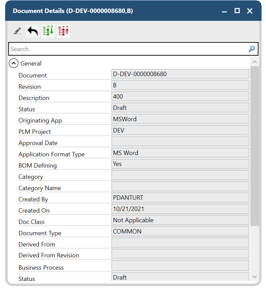The image size is (266, 296).
Task: Click the green expand all sections icon
Action: click(48, 31)
